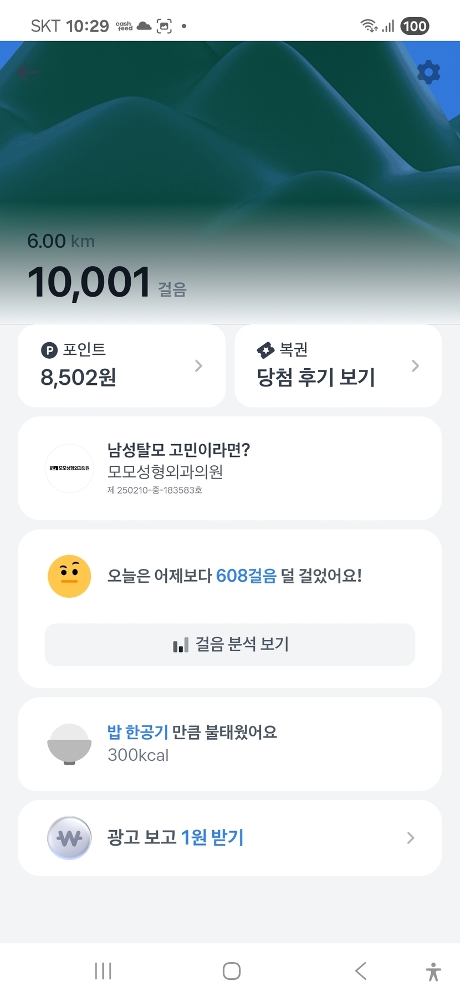
Task: Expand the 복권 card chevron
Action: tap(415, 366)
